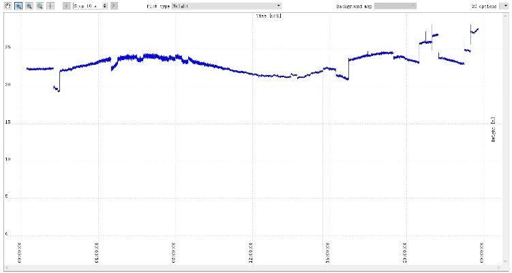This screenshot has height=273, width=512.
Task: Click the horizontal scrollbar track below the plot
Action: pyautogui.click(x=252, y=267)
